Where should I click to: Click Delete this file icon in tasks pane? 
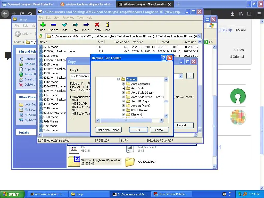pyautogui.click(x=21, y=85)
